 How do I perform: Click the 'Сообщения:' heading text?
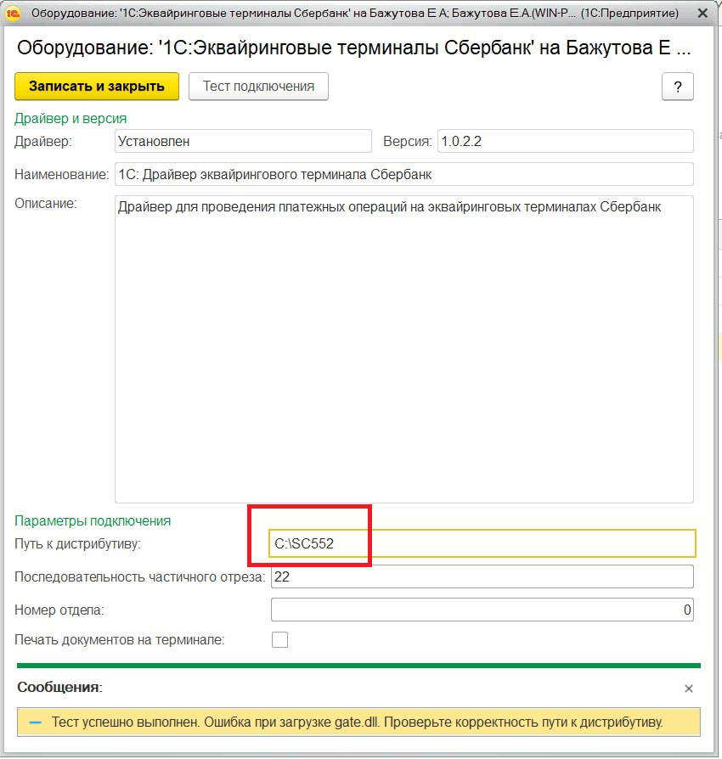click(59, 687)
